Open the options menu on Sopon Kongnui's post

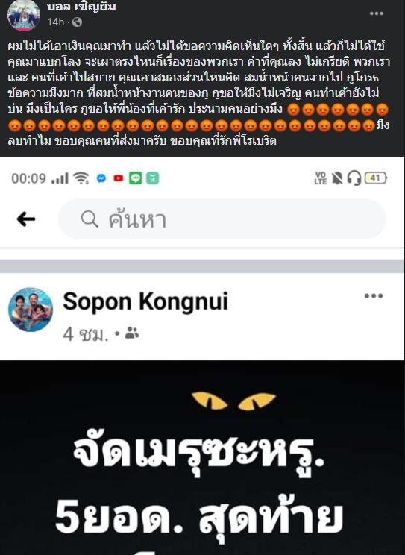coord(374,296)
